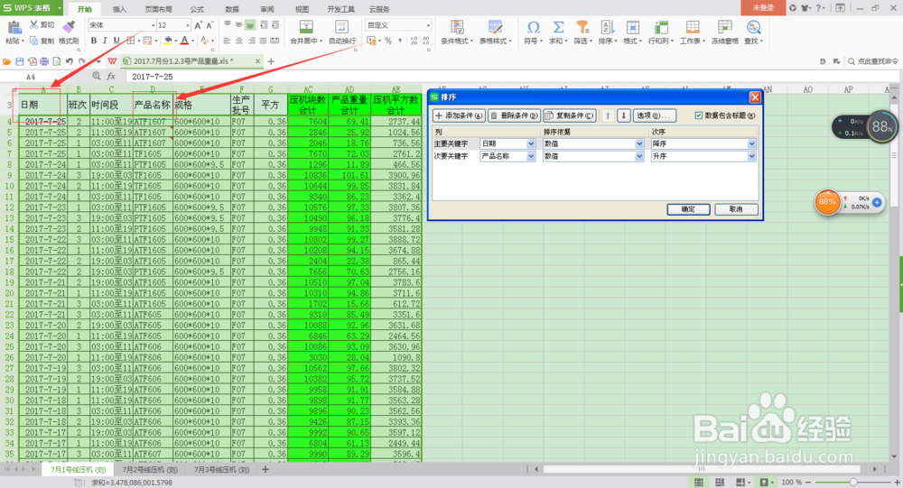Click the Cut (剪切) scissors icon
Screen dimensions: 903x488
click(x=34, y=24)
